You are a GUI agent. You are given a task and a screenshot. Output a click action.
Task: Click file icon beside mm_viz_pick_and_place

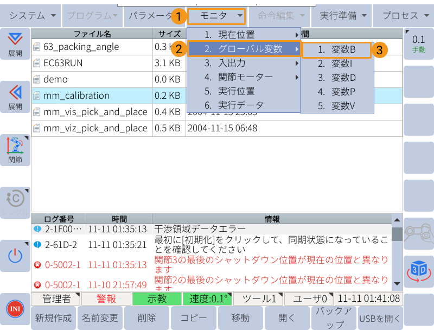click(36, 129)
